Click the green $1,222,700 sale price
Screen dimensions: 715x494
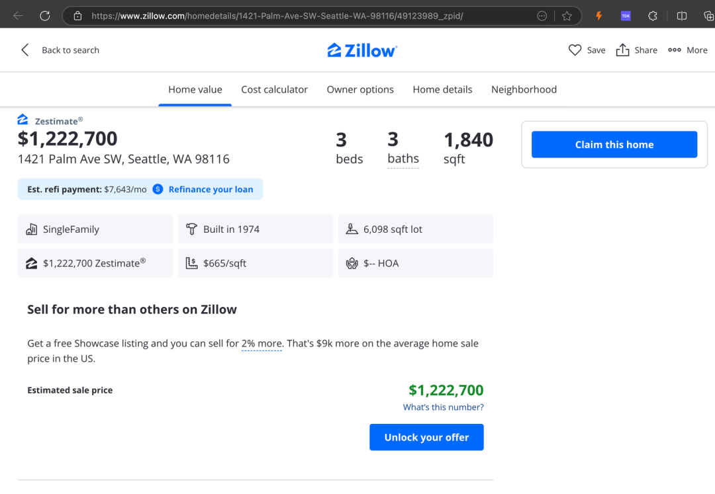[446, 390]
